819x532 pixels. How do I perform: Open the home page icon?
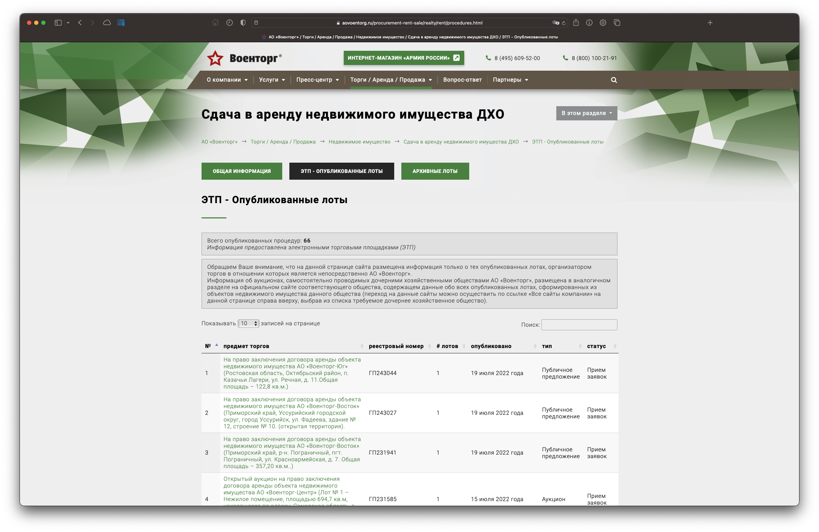point(215,23)
